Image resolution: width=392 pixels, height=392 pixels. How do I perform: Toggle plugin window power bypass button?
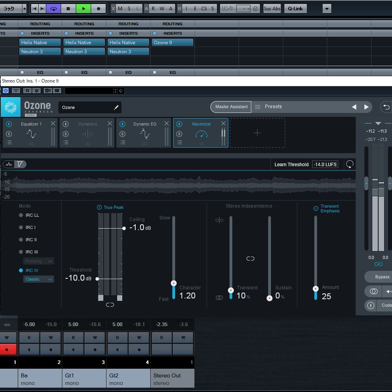pos(6,91)
